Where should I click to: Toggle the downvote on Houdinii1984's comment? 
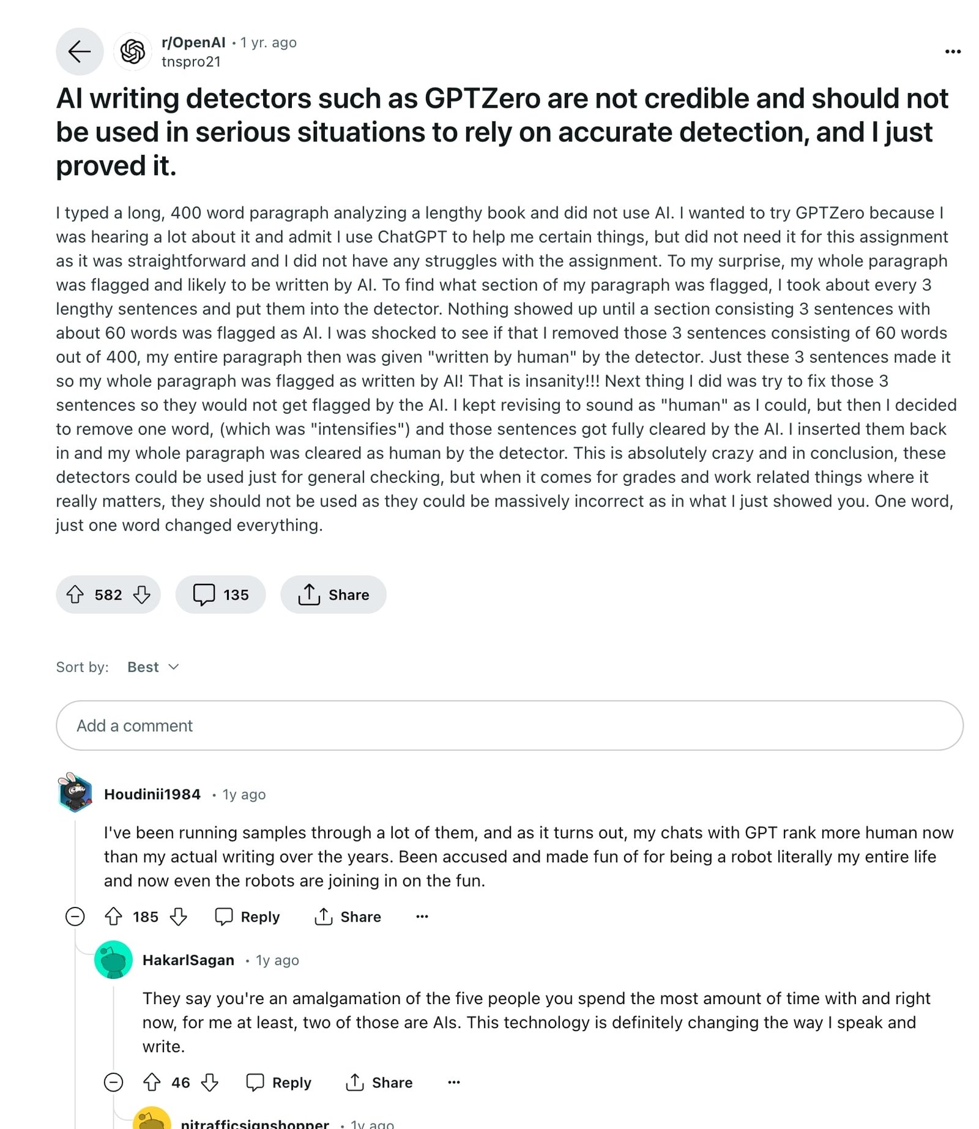click(x=178, y=916)
